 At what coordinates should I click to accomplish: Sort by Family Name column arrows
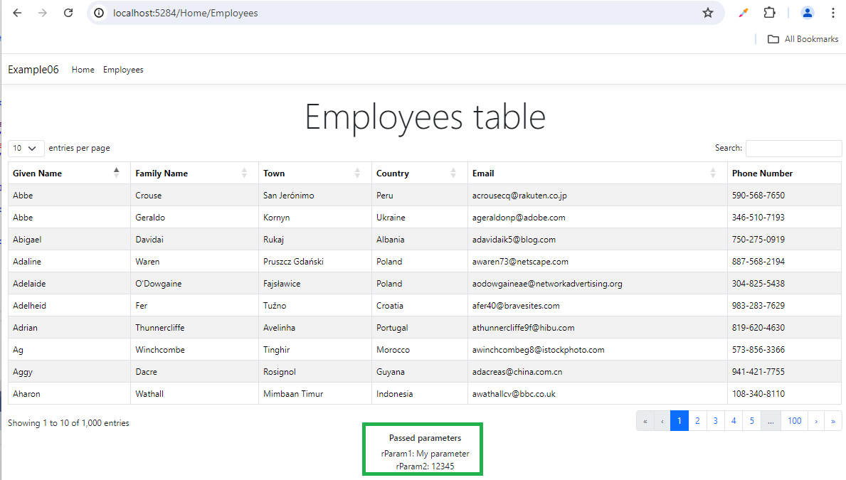pos(245,173)
